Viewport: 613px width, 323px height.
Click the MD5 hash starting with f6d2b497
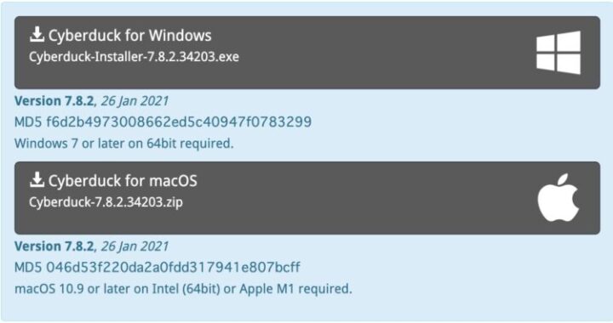tap(179, 122)
